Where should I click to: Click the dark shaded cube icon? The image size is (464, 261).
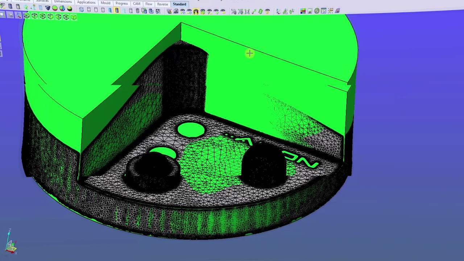(47, 8)
